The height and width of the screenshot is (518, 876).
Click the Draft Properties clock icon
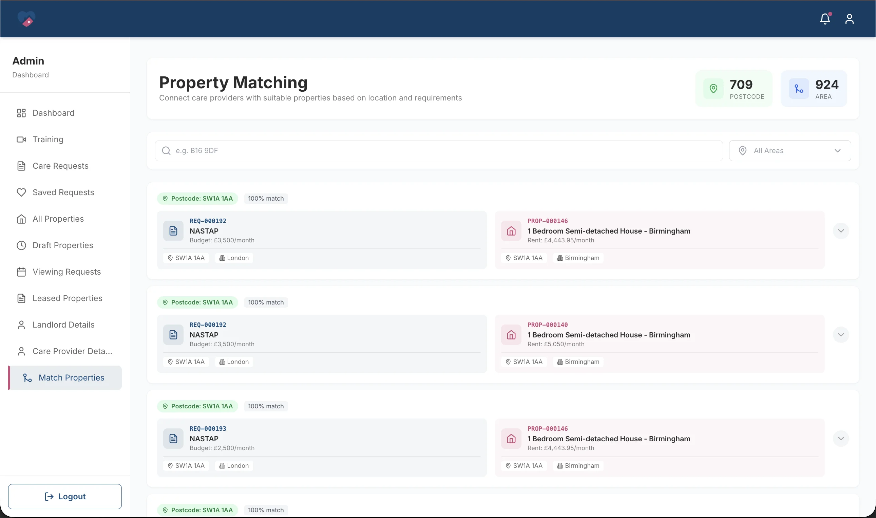click(21, 245)
